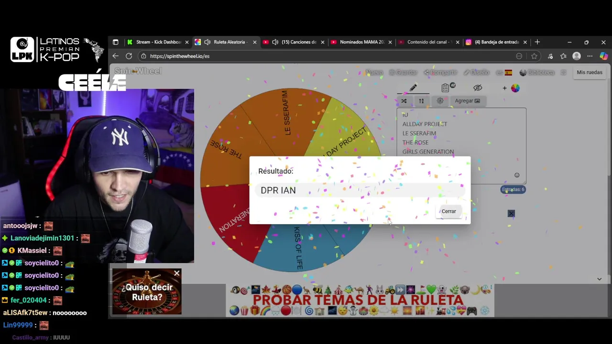The image size is (612, 344).
Task: Click Probar temas de la ruleta banner
Action: pyautogui.click(x=360, y=300)
